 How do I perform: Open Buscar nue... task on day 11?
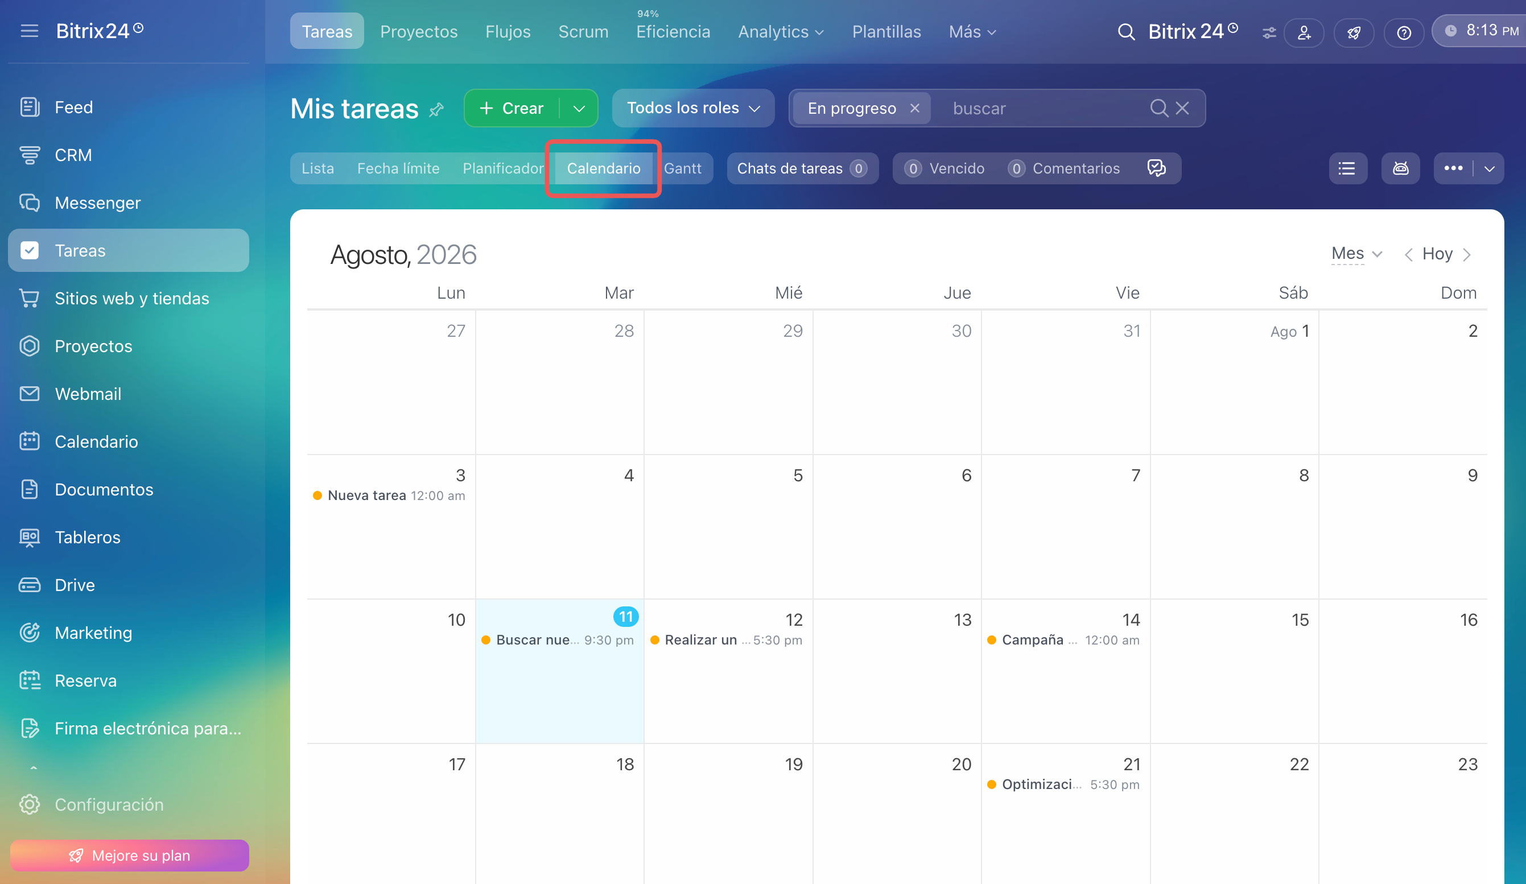pyautogui.click(x=558, y=640)
